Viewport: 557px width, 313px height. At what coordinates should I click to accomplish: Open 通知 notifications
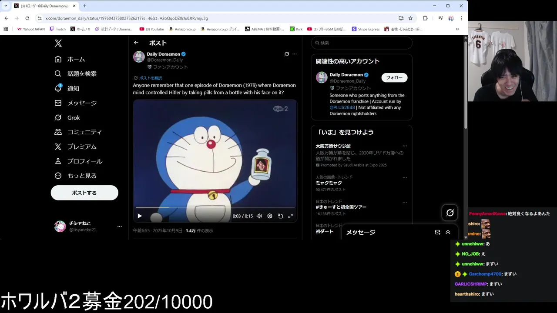tap(67, 88)
